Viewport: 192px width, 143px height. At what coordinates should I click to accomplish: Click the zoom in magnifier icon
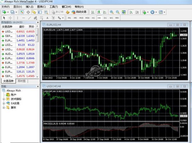coord(112,12)
